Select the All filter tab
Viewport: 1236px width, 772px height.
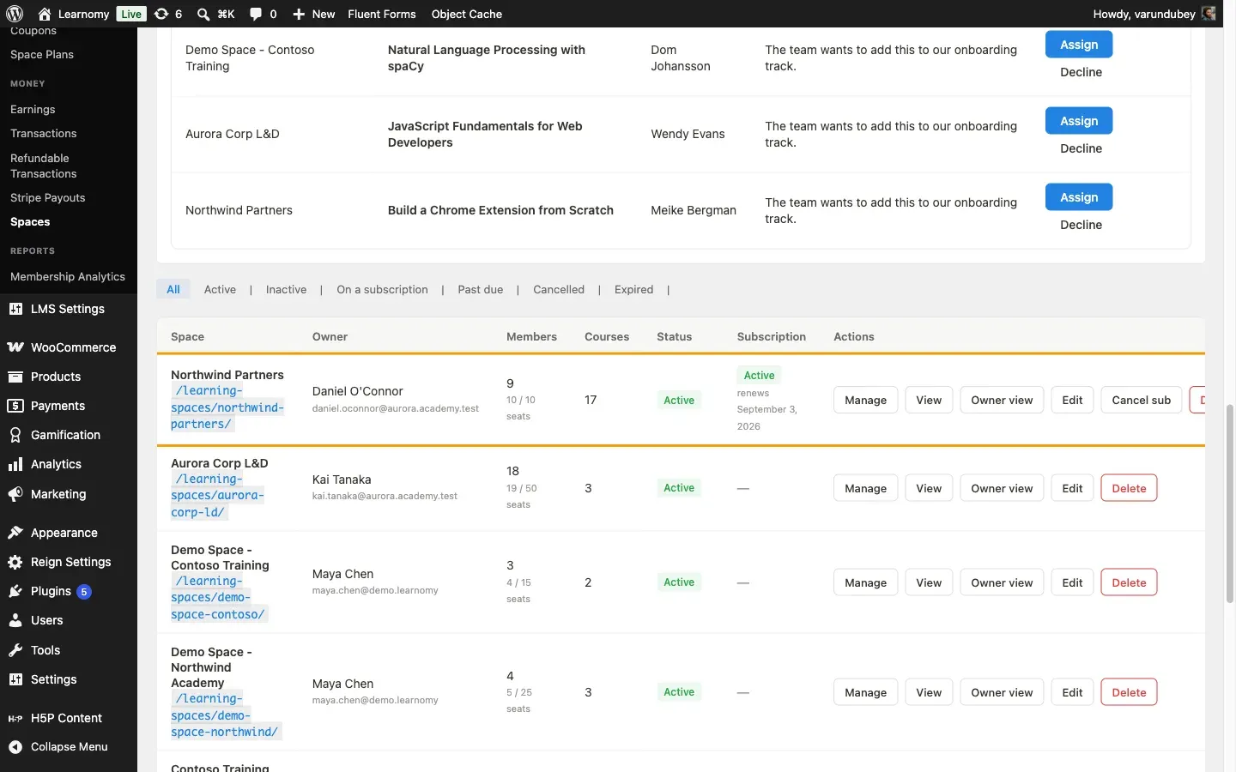[173, 289]
